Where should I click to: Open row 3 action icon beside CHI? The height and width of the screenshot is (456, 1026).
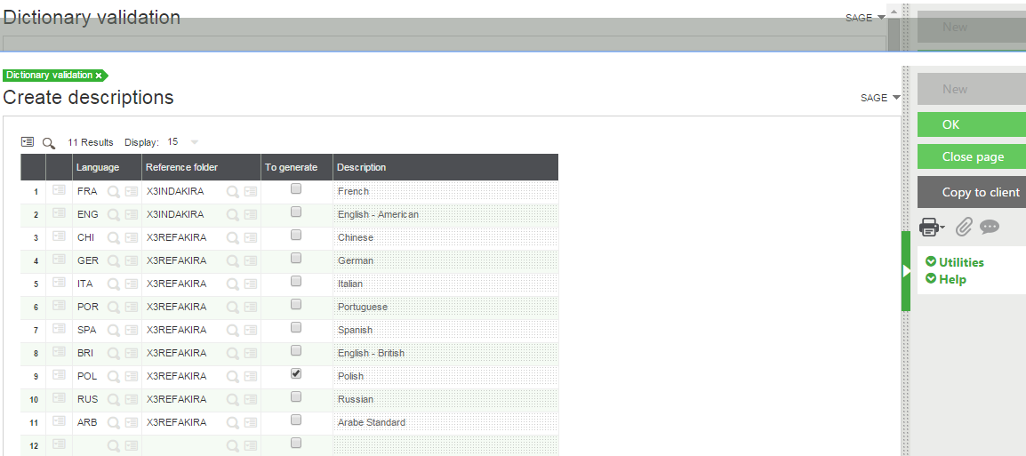click(60, 237)
